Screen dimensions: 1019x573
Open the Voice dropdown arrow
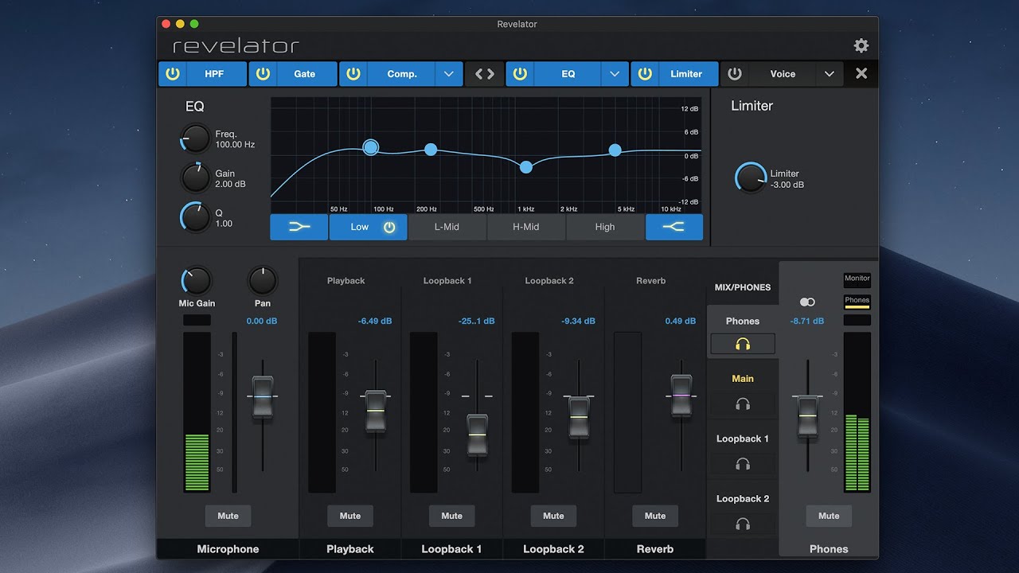click(830, 74)
